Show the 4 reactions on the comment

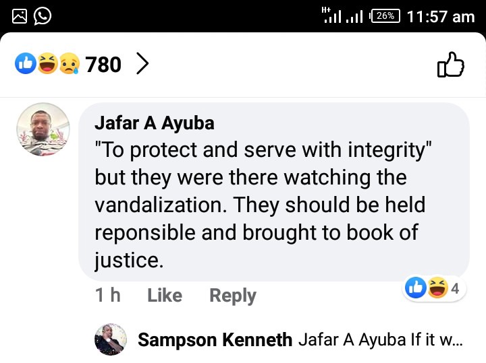click(x=434, y=288)
